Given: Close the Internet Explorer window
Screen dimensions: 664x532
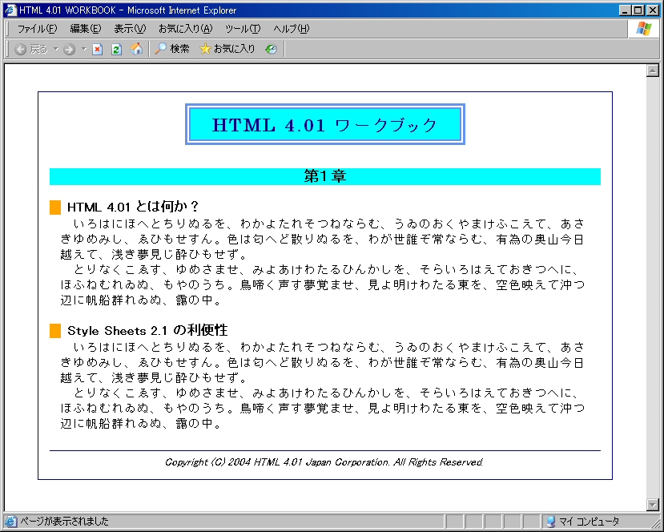Looking at the screenshot, I should (x=651, y=10).
